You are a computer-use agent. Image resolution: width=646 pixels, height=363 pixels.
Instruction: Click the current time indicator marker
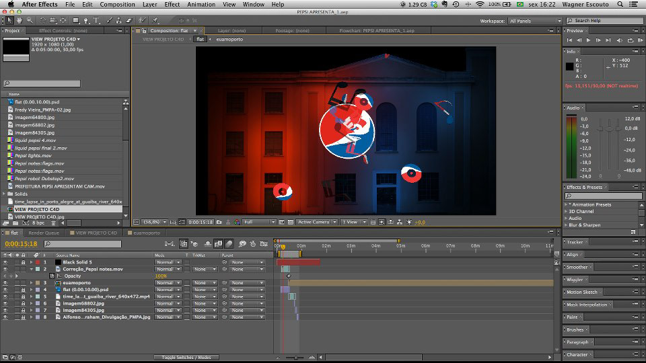(283, 247)
